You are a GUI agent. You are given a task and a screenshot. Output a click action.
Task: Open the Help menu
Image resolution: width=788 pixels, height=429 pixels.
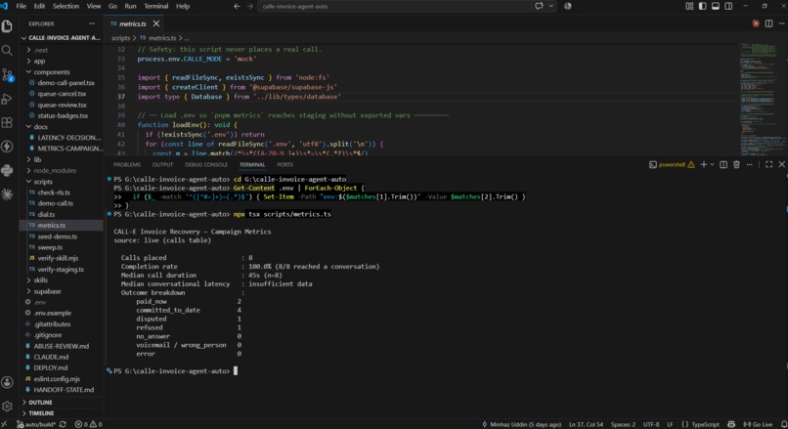(183, 6)
